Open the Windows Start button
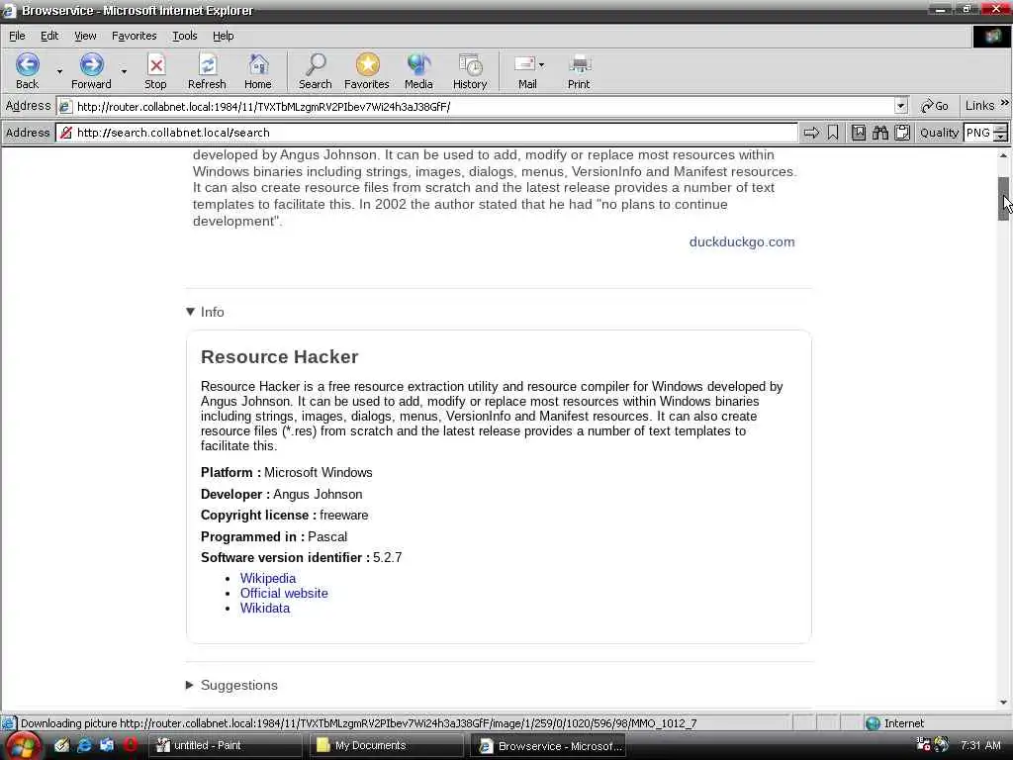The height and width of the screenshot is (760, 1013). (x=24, y=746)
